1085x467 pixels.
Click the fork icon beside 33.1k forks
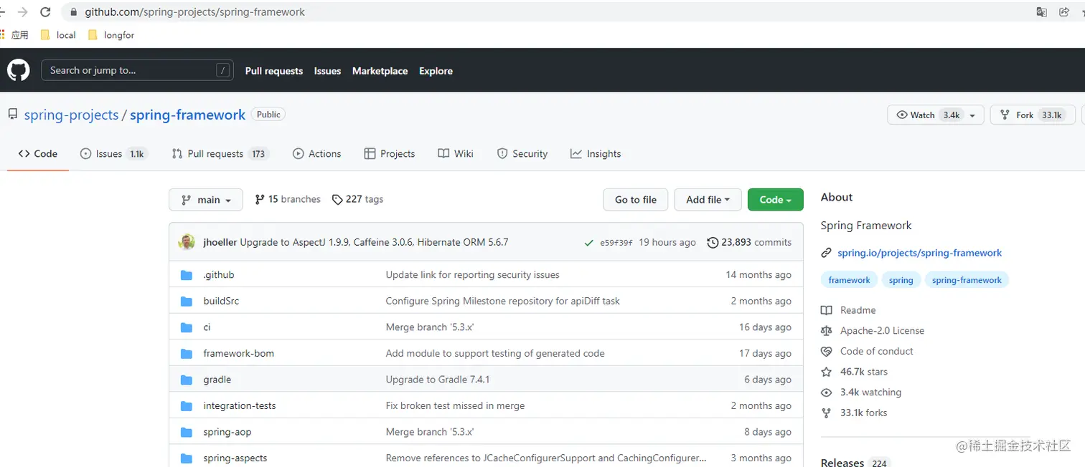click(x=827, y=413)
